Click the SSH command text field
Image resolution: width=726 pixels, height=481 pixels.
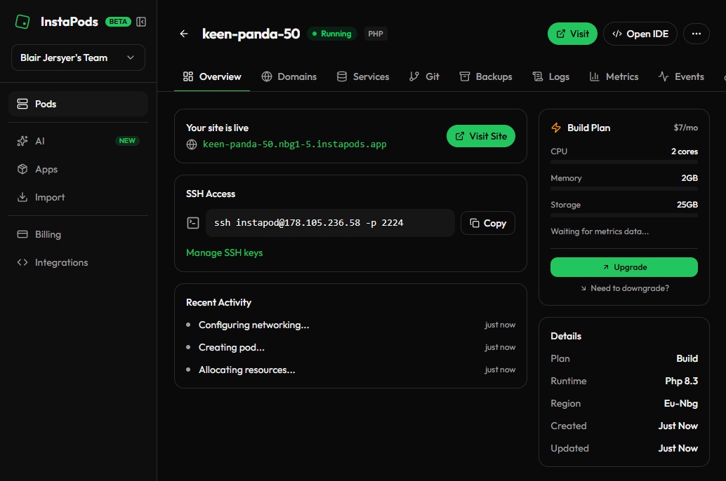click(330, 223)
